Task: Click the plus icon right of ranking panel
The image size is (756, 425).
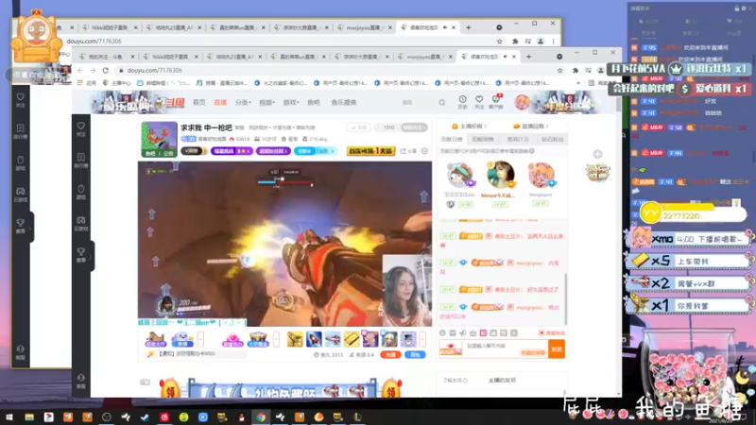Action: (598, 154)
